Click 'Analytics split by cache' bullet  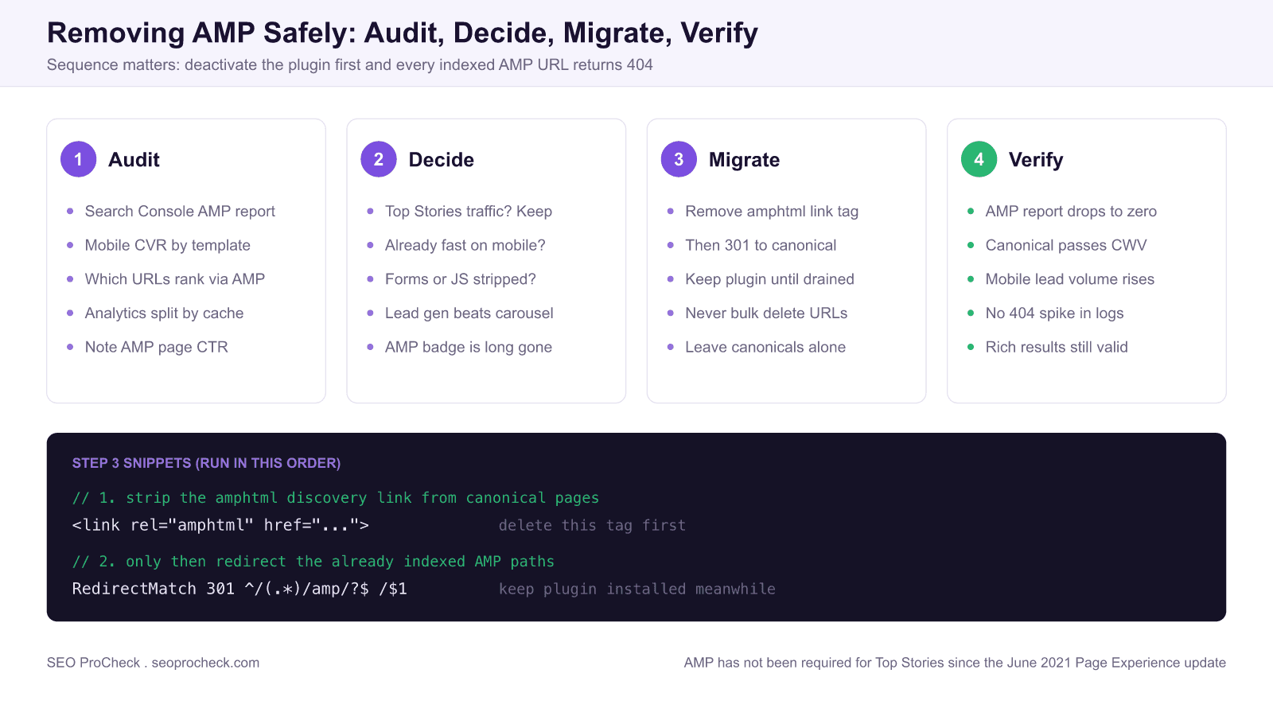click(x=164, y=313)
